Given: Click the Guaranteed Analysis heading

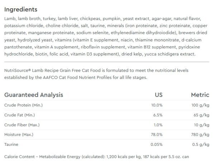Looking at the screenshot, I should point(34,95).
